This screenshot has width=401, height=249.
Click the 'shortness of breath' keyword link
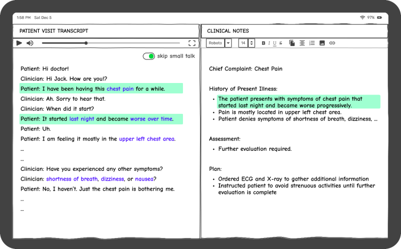coord(72,179)
